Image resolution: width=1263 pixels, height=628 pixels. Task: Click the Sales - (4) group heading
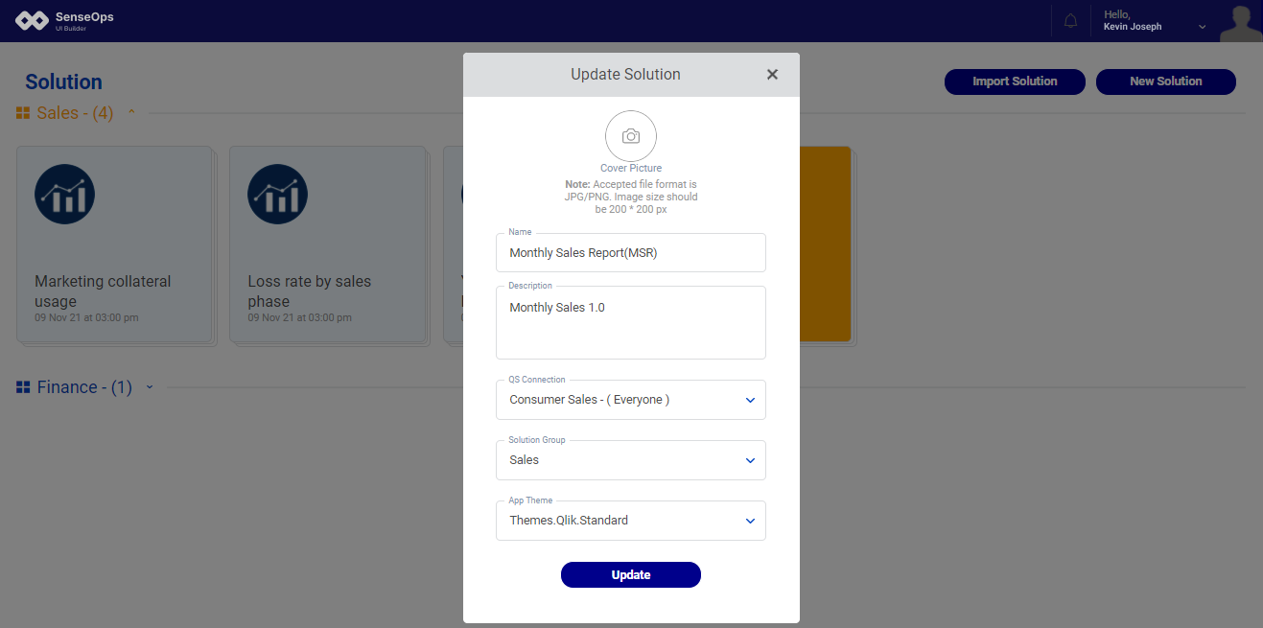[75, 113]
